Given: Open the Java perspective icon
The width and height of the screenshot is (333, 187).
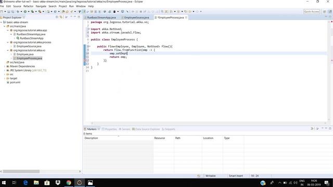Looking at the screenshot, I should tap(330, 11).
